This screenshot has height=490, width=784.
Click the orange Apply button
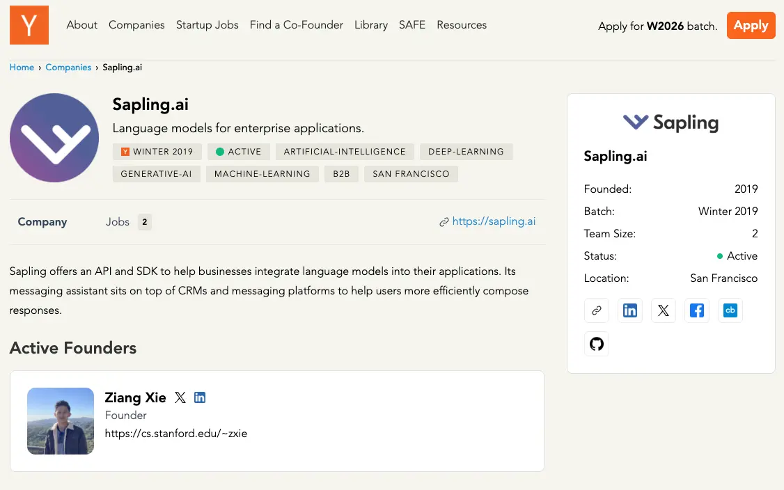[751, 25]
